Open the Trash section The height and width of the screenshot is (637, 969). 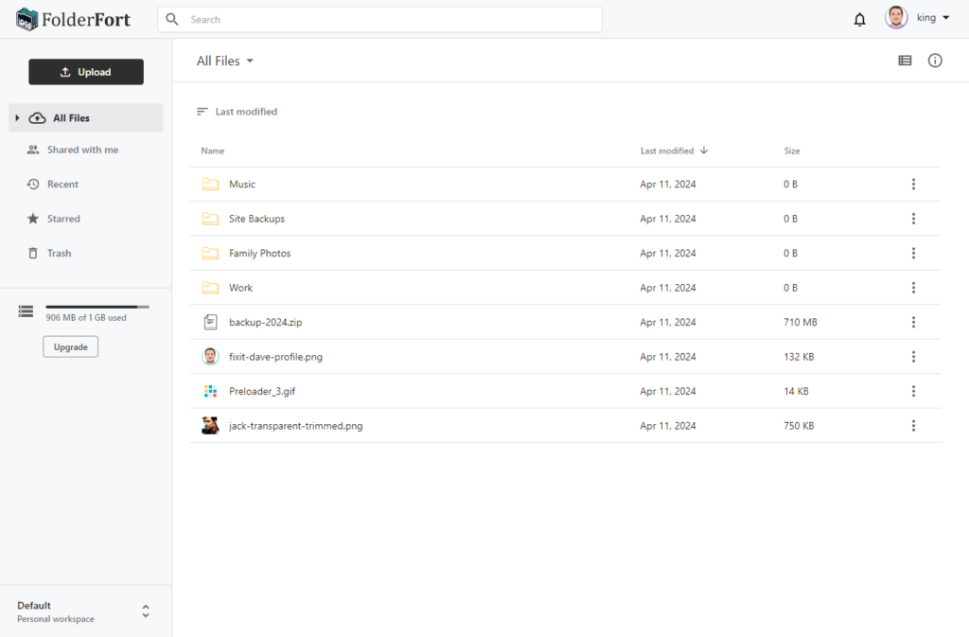click(x=59, y=253)
